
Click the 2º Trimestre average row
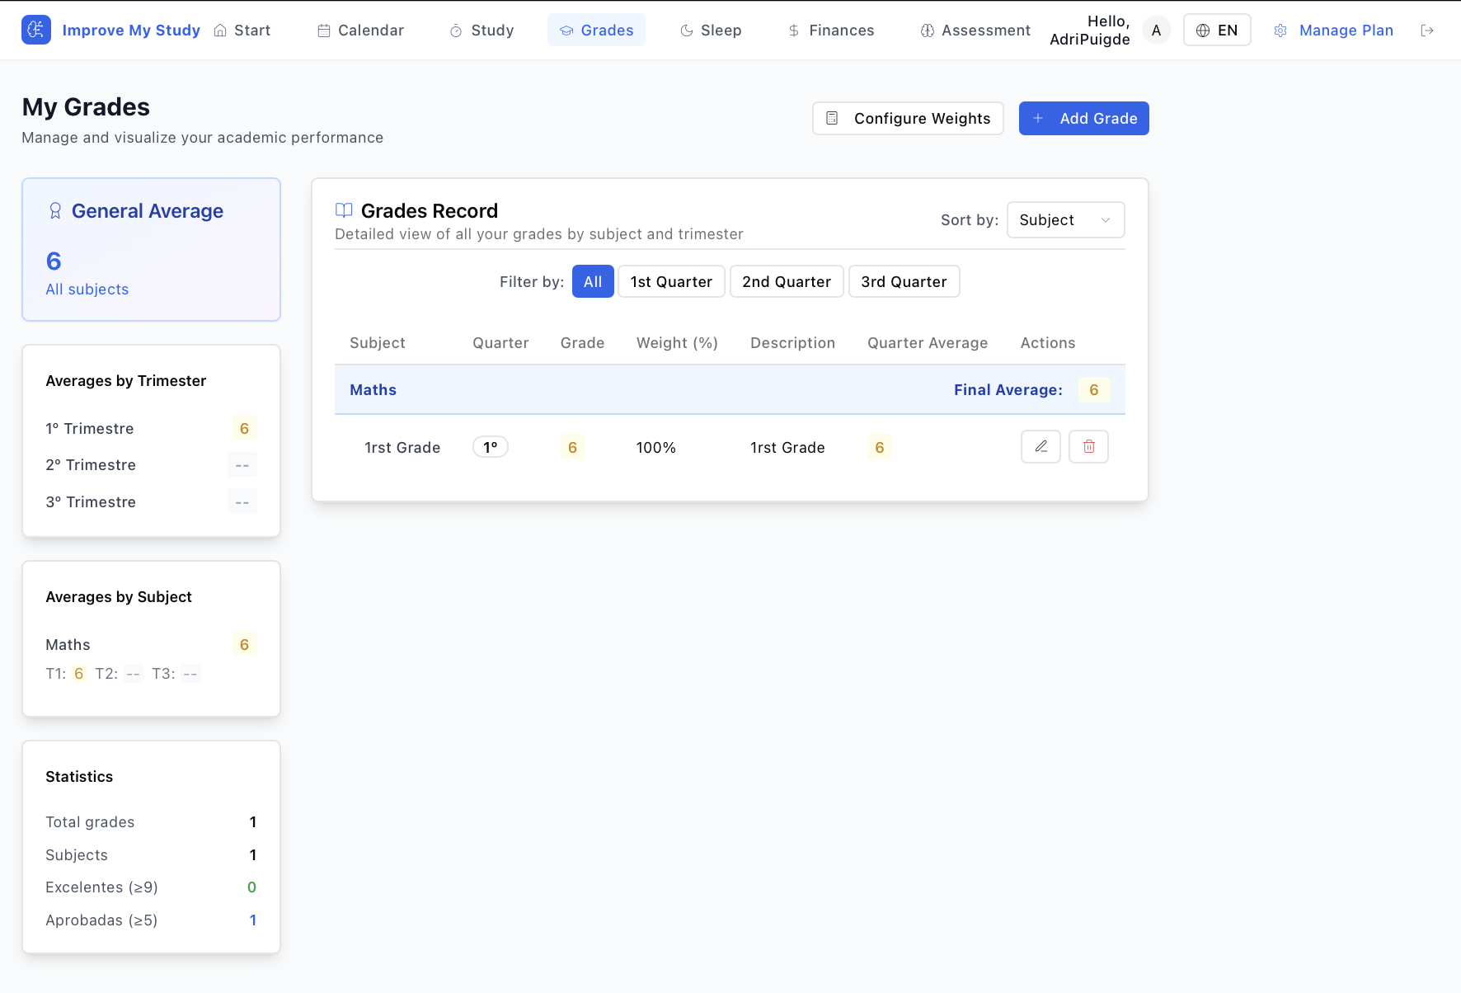tap(152, 465)
